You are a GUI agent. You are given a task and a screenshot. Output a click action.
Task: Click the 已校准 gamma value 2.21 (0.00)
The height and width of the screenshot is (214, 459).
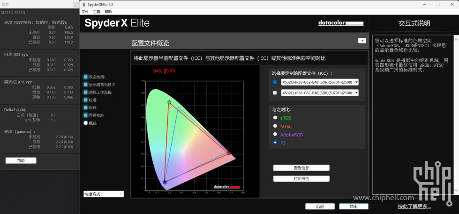tap(64, 147)
